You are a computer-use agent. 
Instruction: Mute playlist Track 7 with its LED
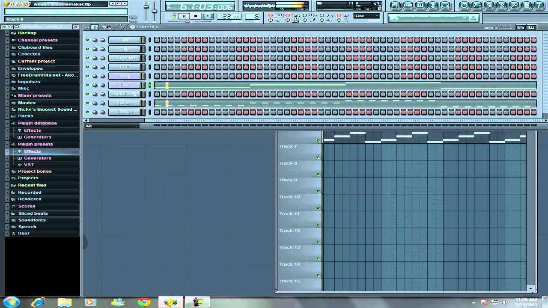[x=318, y=157]
